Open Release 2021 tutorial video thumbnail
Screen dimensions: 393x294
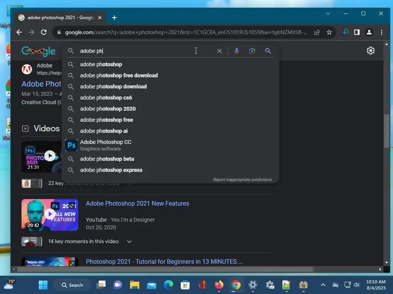click(50, 261)
